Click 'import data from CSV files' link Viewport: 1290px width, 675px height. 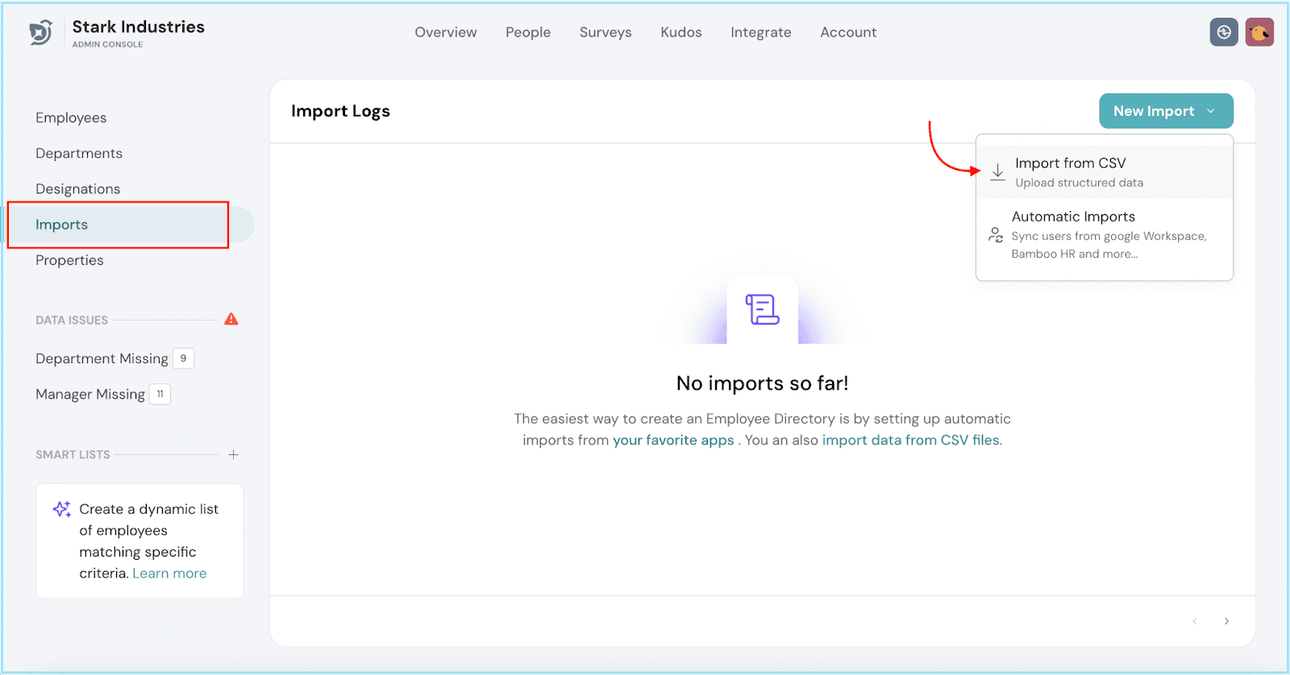click(910, 441)
